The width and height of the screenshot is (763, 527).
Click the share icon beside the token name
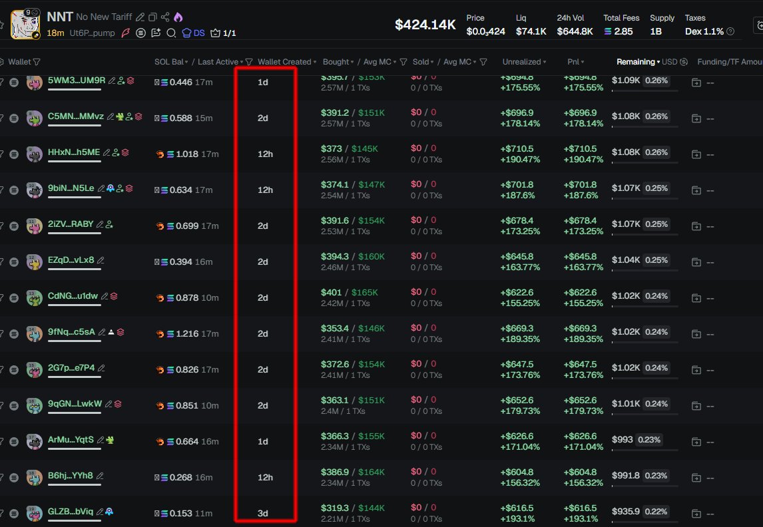[165, 17]
